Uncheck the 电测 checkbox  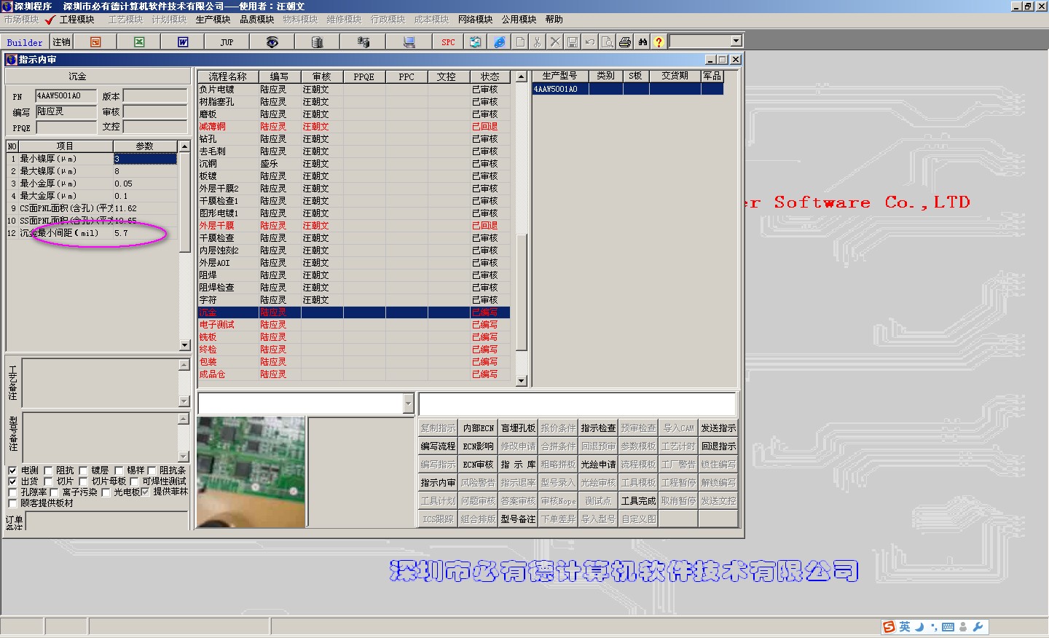12,470
